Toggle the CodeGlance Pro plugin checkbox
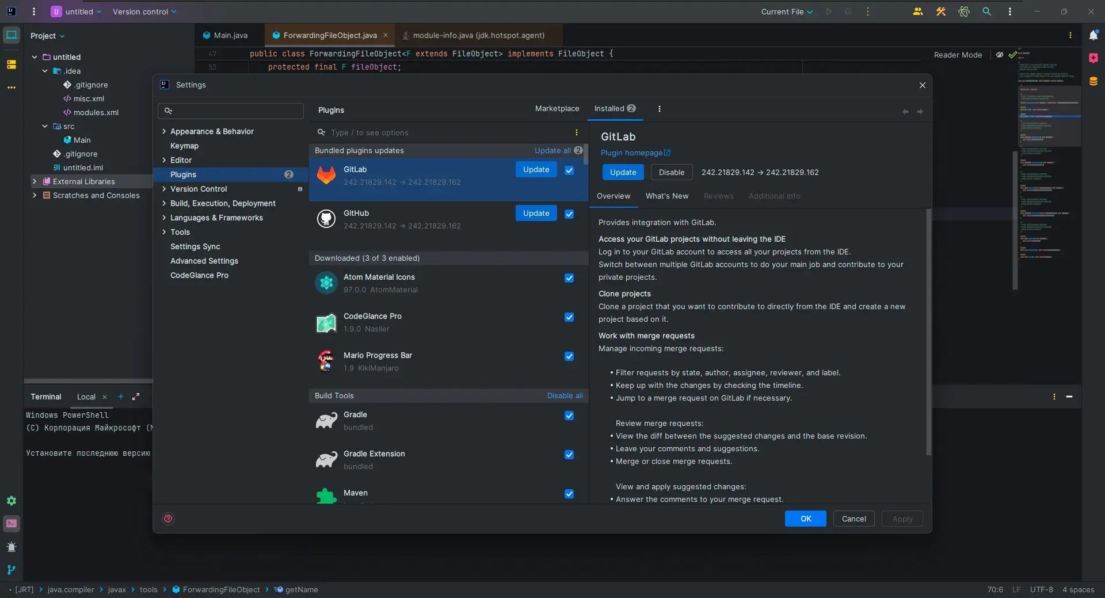The height and width of the screenshot is (598, 1105). (569, 318)
